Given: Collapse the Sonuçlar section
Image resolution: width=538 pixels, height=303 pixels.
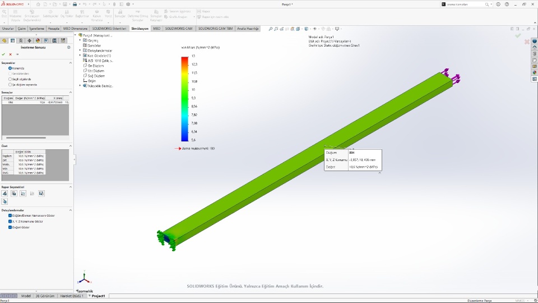Looking at the screenshot, I should tap(71, 93).
